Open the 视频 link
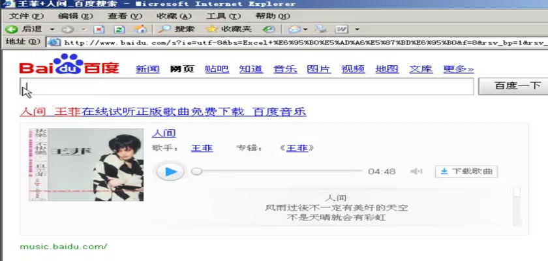Screen dimensions: 548x261 coord(353,69)
